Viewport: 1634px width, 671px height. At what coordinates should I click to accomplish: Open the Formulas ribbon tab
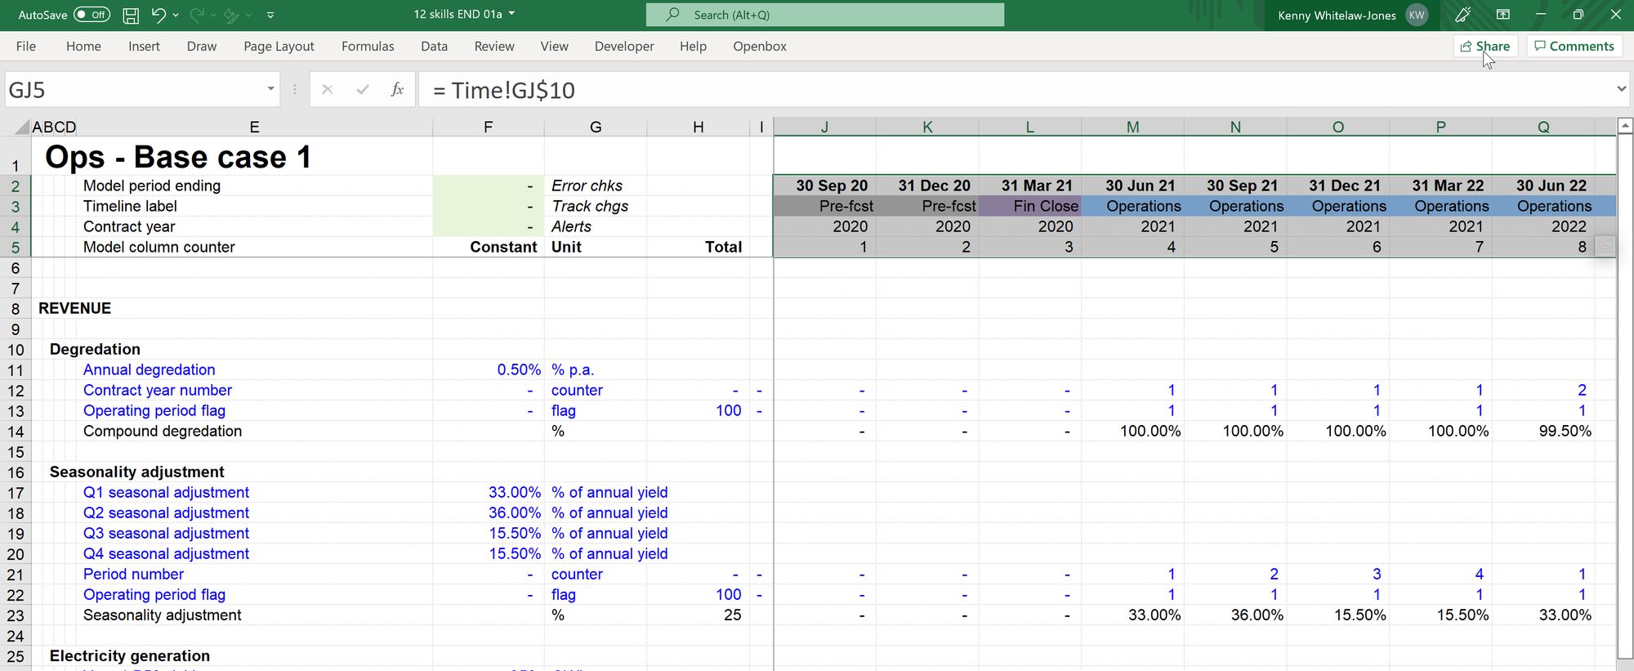click(x=368, y=47)
